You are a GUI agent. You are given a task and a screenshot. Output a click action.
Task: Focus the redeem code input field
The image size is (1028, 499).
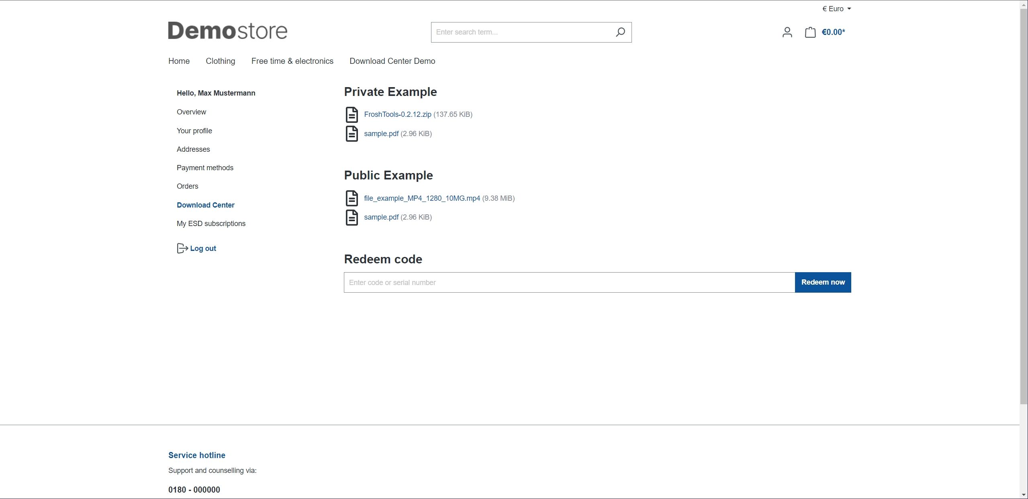(x=569, y=283)
